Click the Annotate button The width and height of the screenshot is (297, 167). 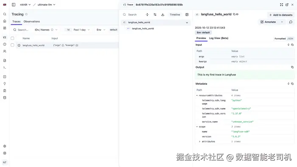click(x=268, y=22)
